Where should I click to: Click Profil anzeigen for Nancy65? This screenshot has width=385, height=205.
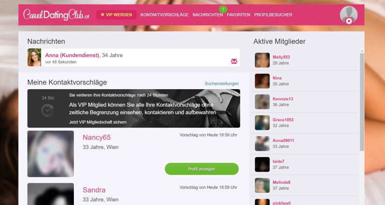tap(202, 169)
